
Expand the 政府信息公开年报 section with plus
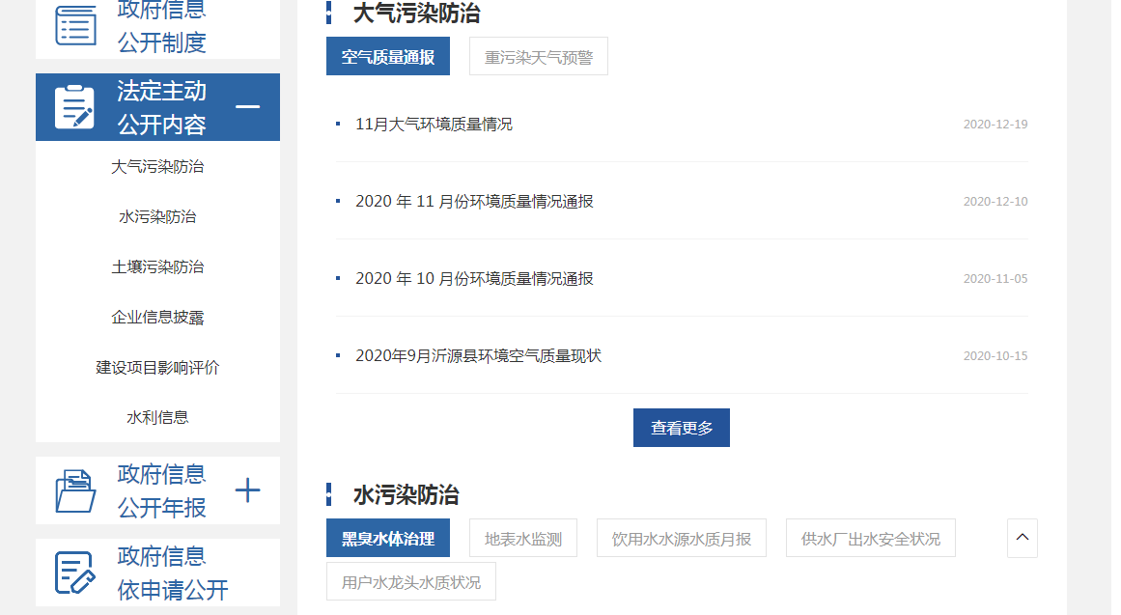point(248,490)
